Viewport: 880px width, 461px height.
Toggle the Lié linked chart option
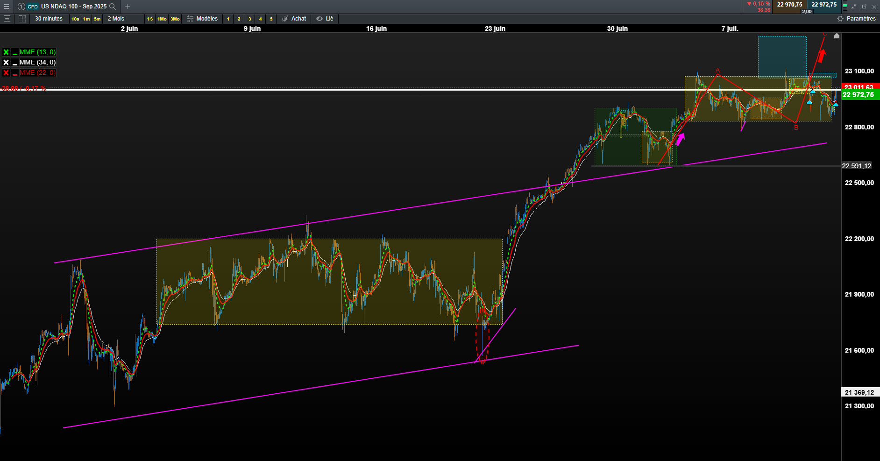pyautogui.click(x=325, y=19)
